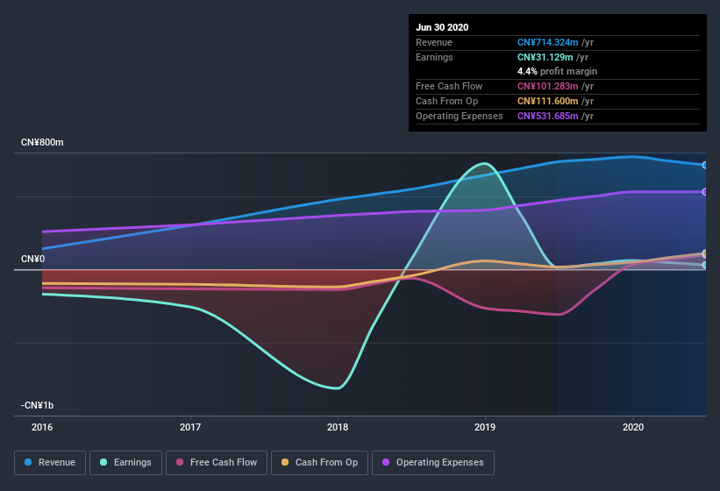Click the Operating Expenses label in tooltip

coord(460,116)
